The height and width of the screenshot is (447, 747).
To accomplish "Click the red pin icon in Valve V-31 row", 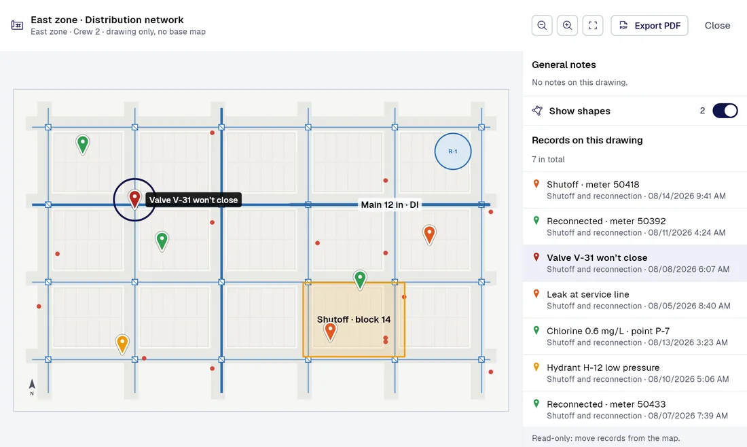I will 536,257.
